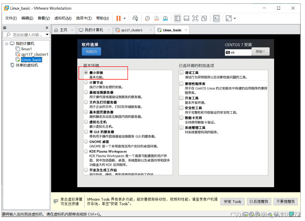Open the 文件(F) menu
Image resolution: width=305 pixels, height=221 pixels.
click(11, 18)
